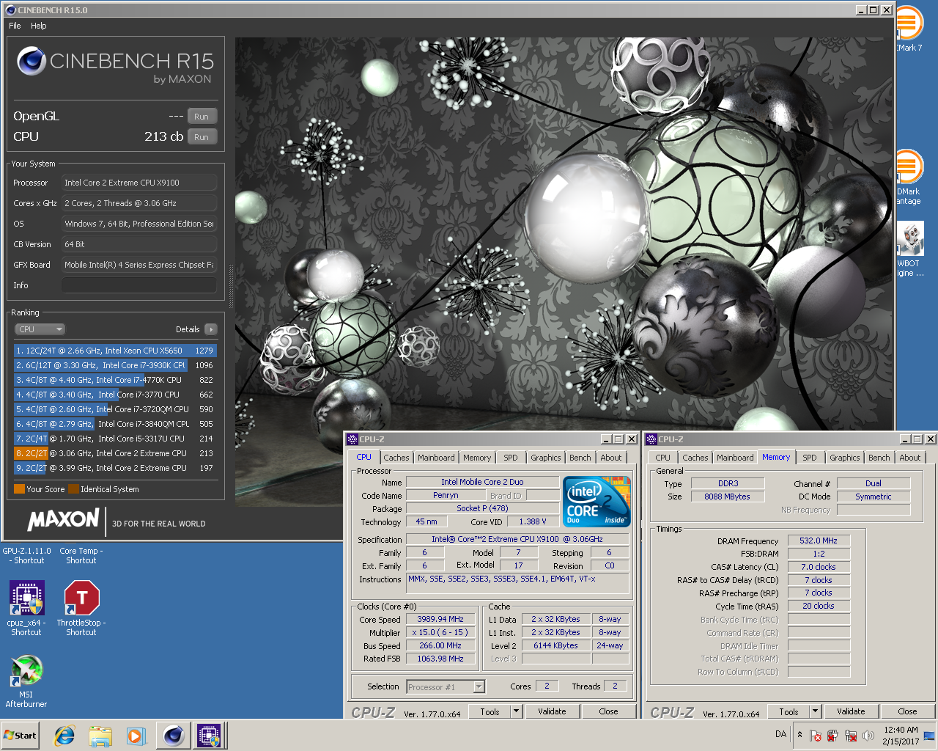Click Close button in right CPU-Z

(x=907, y=711)
